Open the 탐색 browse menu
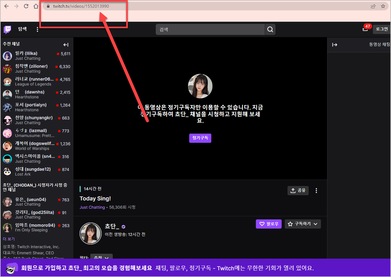The image size is (391, 277). [22, 29]
